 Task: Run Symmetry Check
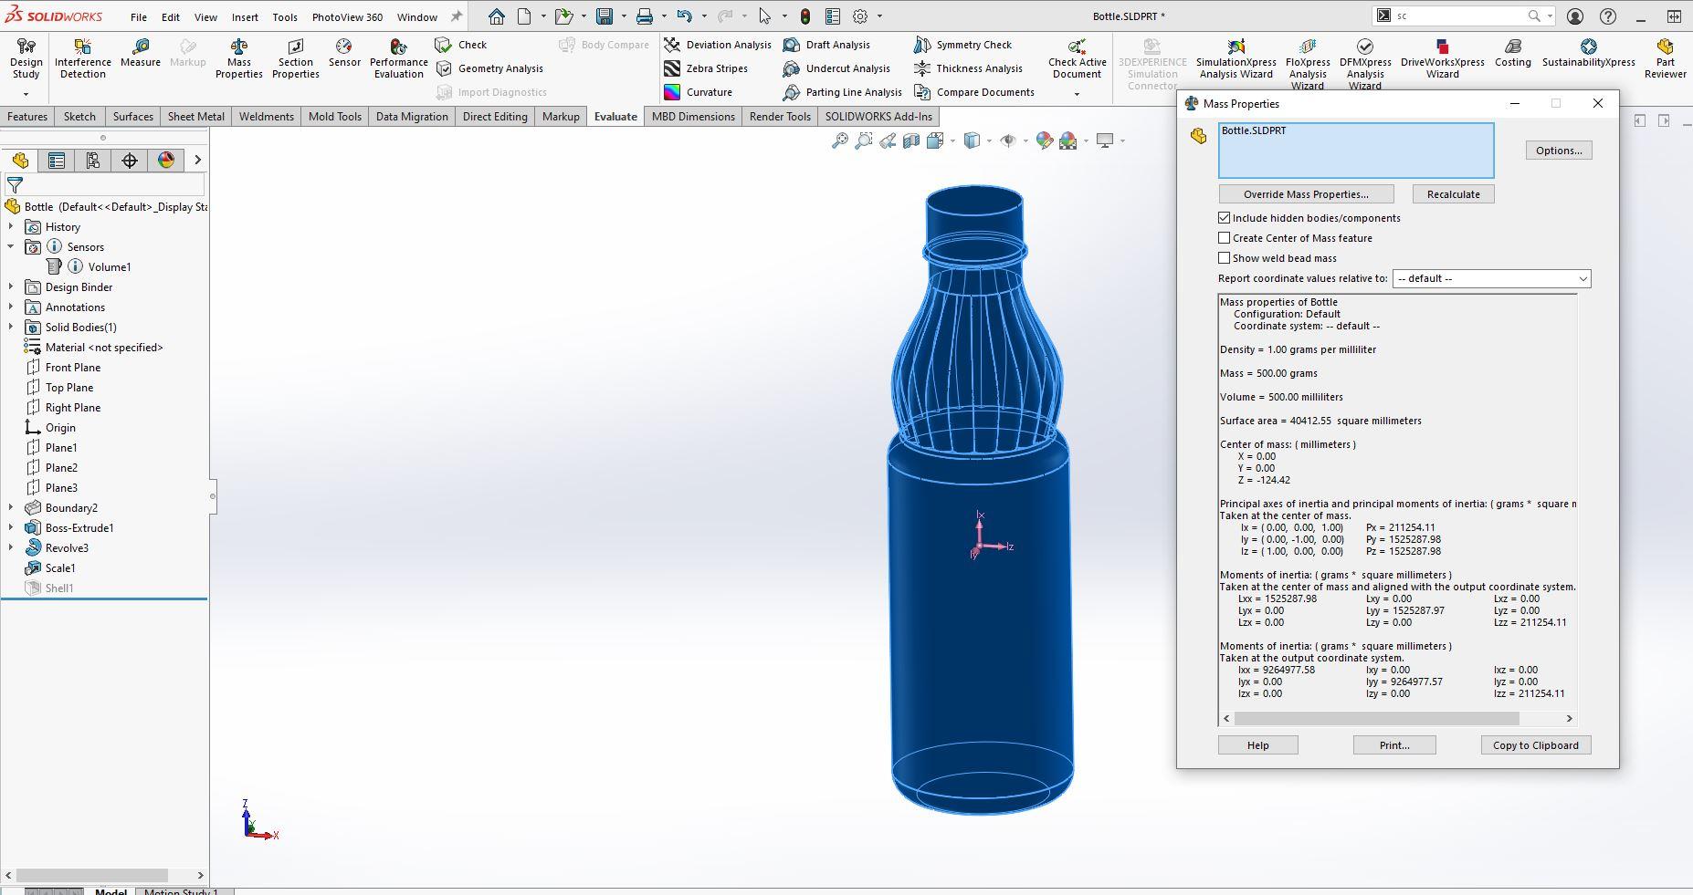coord(963,45)
